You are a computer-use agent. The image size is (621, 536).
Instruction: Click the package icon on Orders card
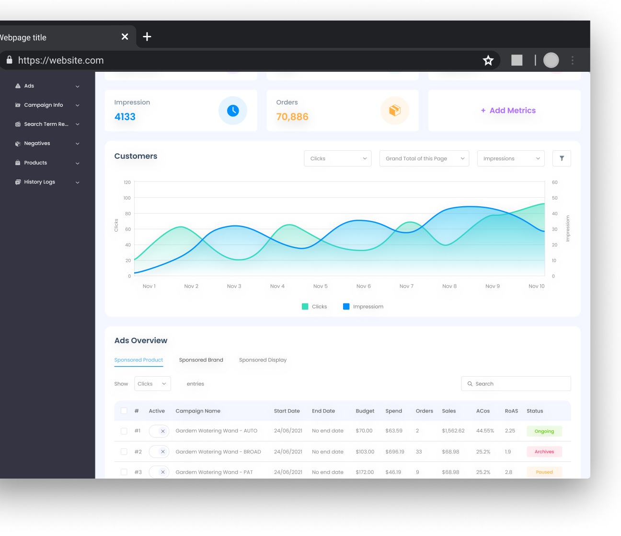pyautogui.click(x=395, y=110)
